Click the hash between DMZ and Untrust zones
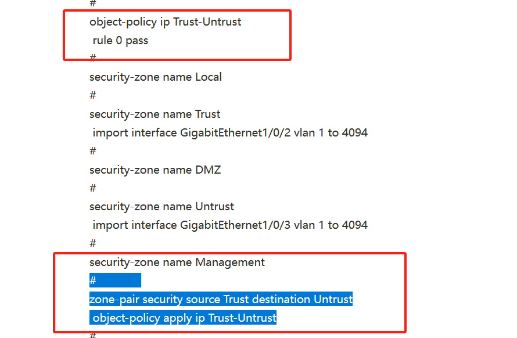The height and width of the screenshot is (338, 517). pyautogui.click(x=93, y=188)
